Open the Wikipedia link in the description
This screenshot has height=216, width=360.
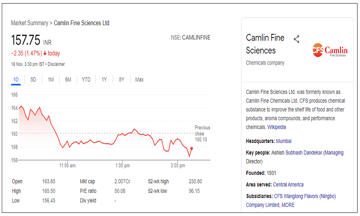pos(276,127)
